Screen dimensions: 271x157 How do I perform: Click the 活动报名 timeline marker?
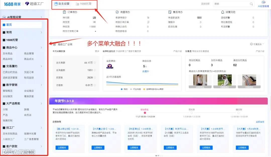click(145, 113)
